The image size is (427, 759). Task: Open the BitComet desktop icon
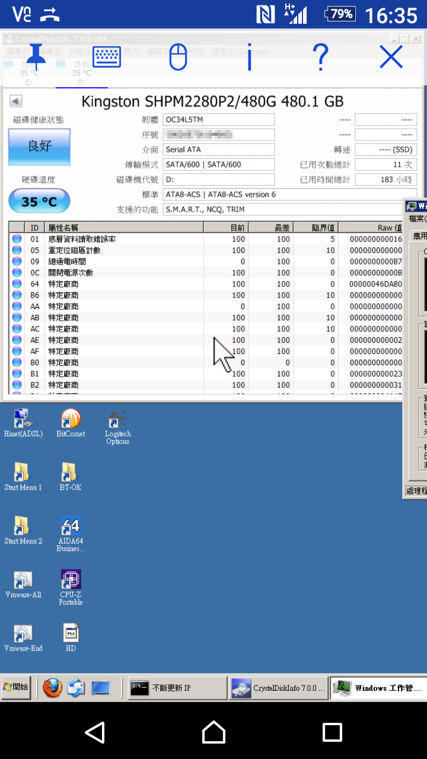(71, 423)
